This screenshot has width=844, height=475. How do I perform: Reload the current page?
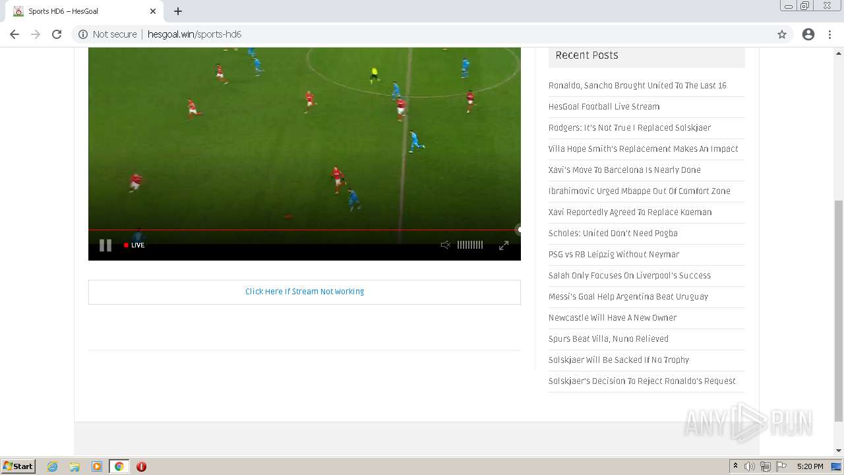(57, 34)
